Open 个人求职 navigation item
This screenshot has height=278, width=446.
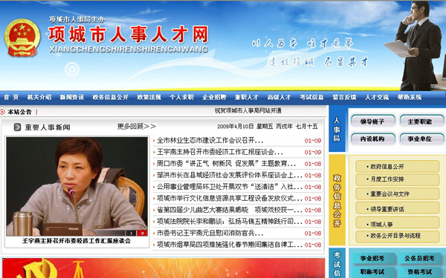[x=181, y=97]
